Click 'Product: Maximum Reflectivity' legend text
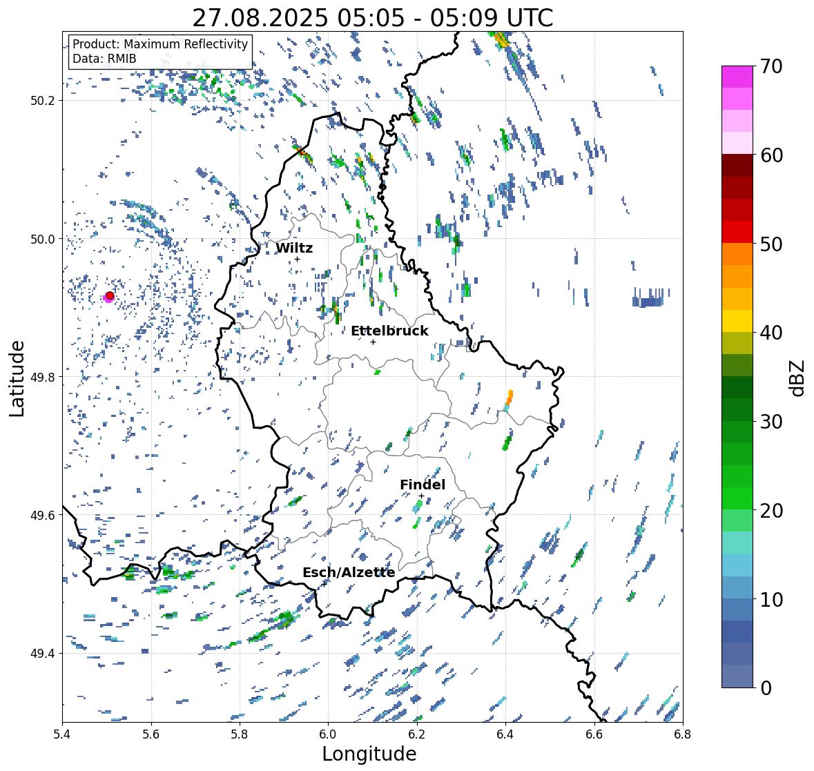Screen dimensions: 814x771 click(x=160, y=44)
